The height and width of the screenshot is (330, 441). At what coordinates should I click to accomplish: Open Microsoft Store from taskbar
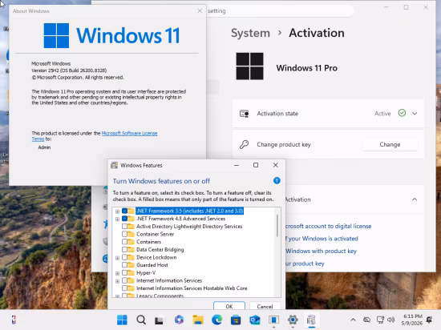236,320
